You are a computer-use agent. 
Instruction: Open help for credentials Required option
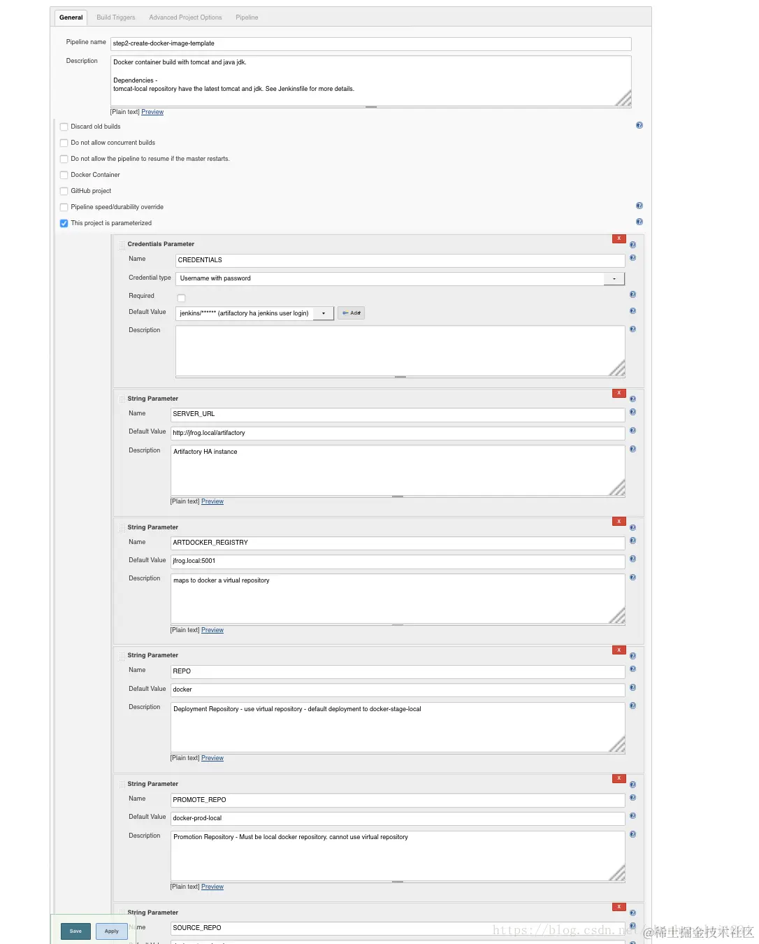[x=632, y=294]
